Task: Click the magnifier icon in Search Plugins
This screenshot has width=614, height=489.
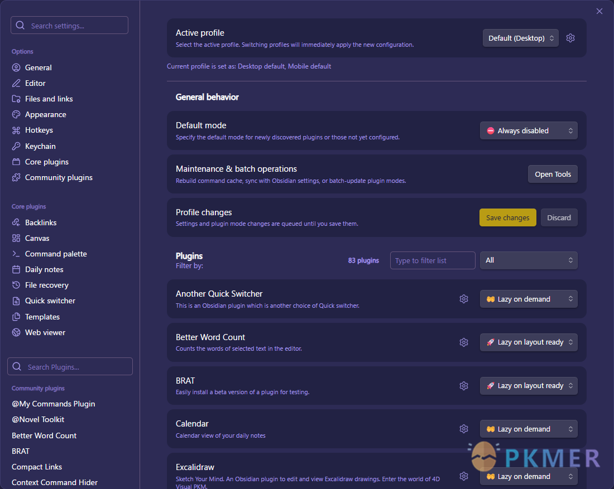Action: [x=17, y=366]
